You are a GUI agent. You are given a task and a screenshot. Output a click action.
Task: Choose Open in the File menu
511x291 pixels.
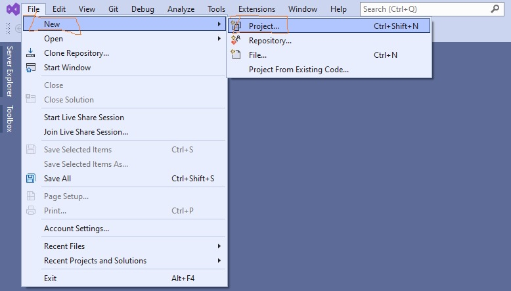pos(124,39)
